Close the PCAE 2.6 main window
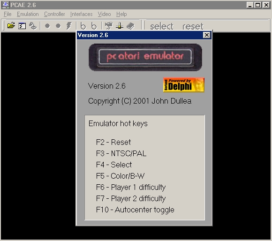 pyautogui.click(x=266, y=5)
